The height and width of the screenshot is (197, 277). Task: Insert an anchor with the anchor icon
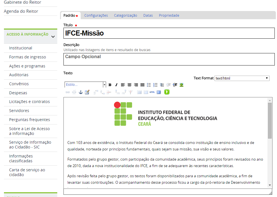[81, 92]
